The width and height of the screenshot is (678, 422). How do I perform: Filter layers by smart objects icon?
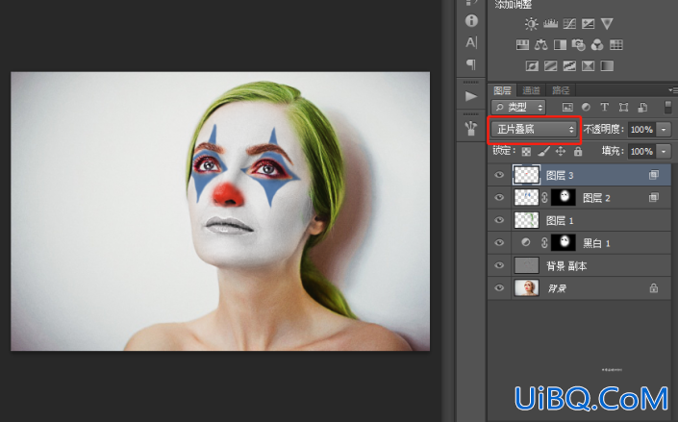(x=642, y=108)
